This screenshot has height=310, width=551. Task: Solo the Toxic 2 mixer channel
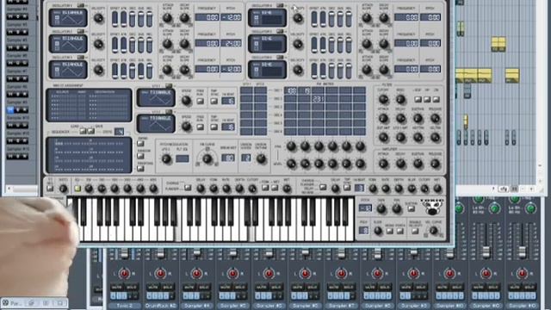(x=131, y=287)
